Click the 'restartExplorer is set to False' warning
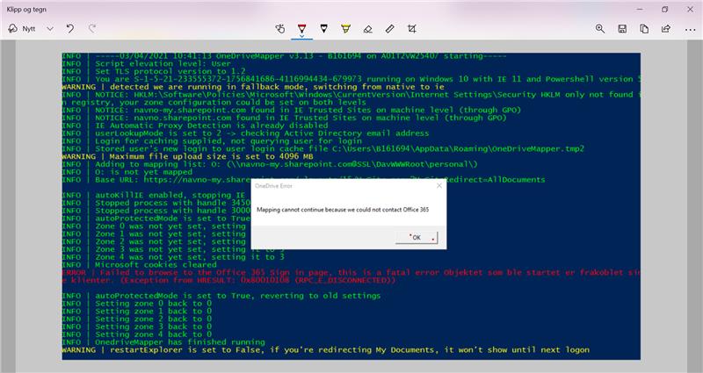 [x=326, y=349]
